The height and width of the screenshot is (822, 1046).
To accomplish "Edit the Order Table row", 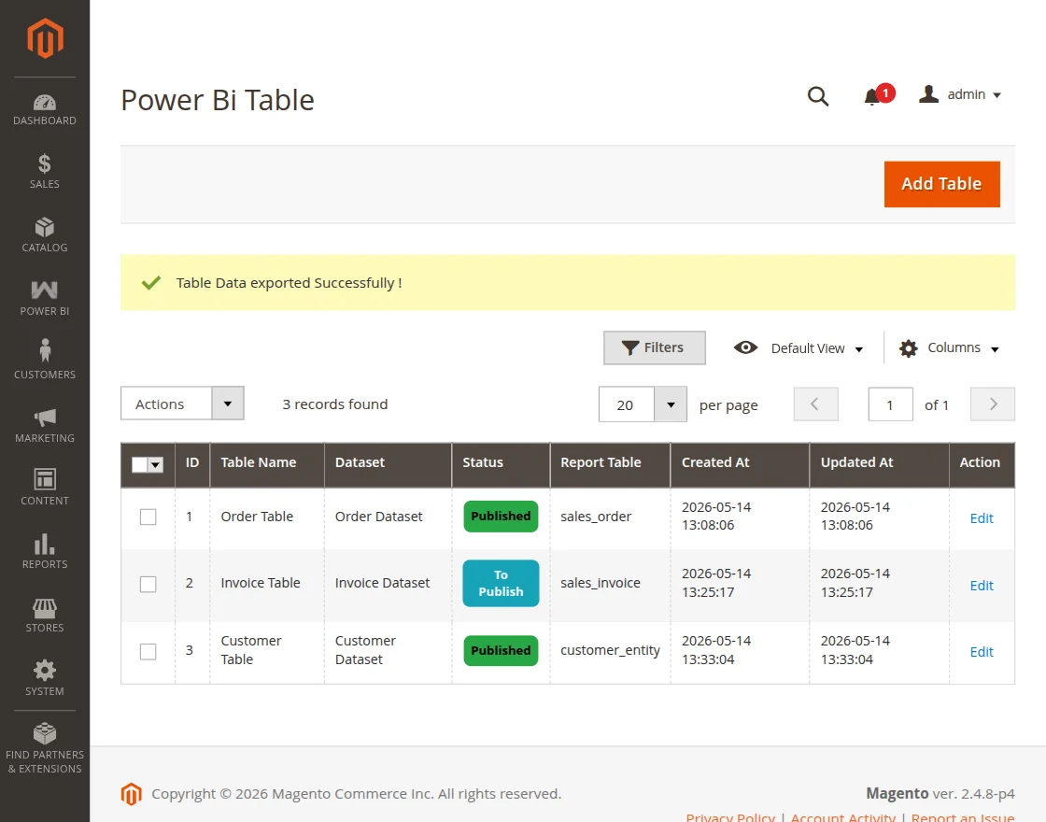I will (x=982, y=518).
